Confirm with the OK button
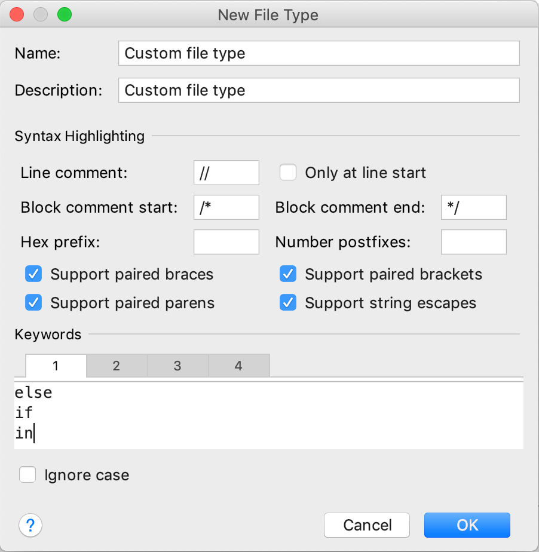539x552 pixels. 467,525
